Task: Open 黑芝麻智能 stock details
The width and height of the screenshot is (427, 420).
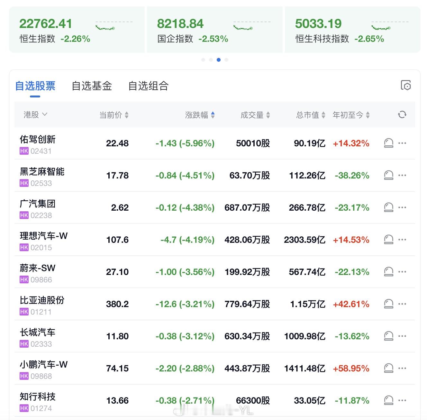Action: 42,171
